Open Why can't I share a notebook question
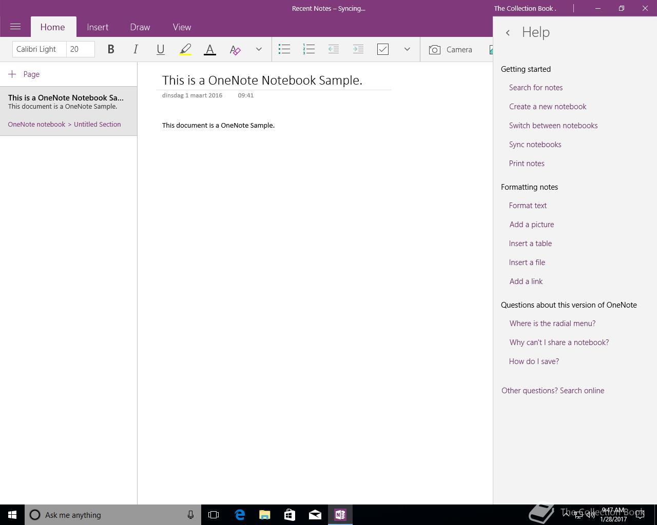657x525 pixels. tap(559, 342)
